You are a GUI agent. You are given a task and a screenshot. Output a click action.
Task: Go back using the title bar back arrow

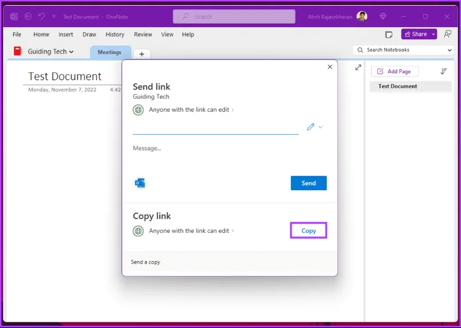pyautogui.click(x=28, y=17)
